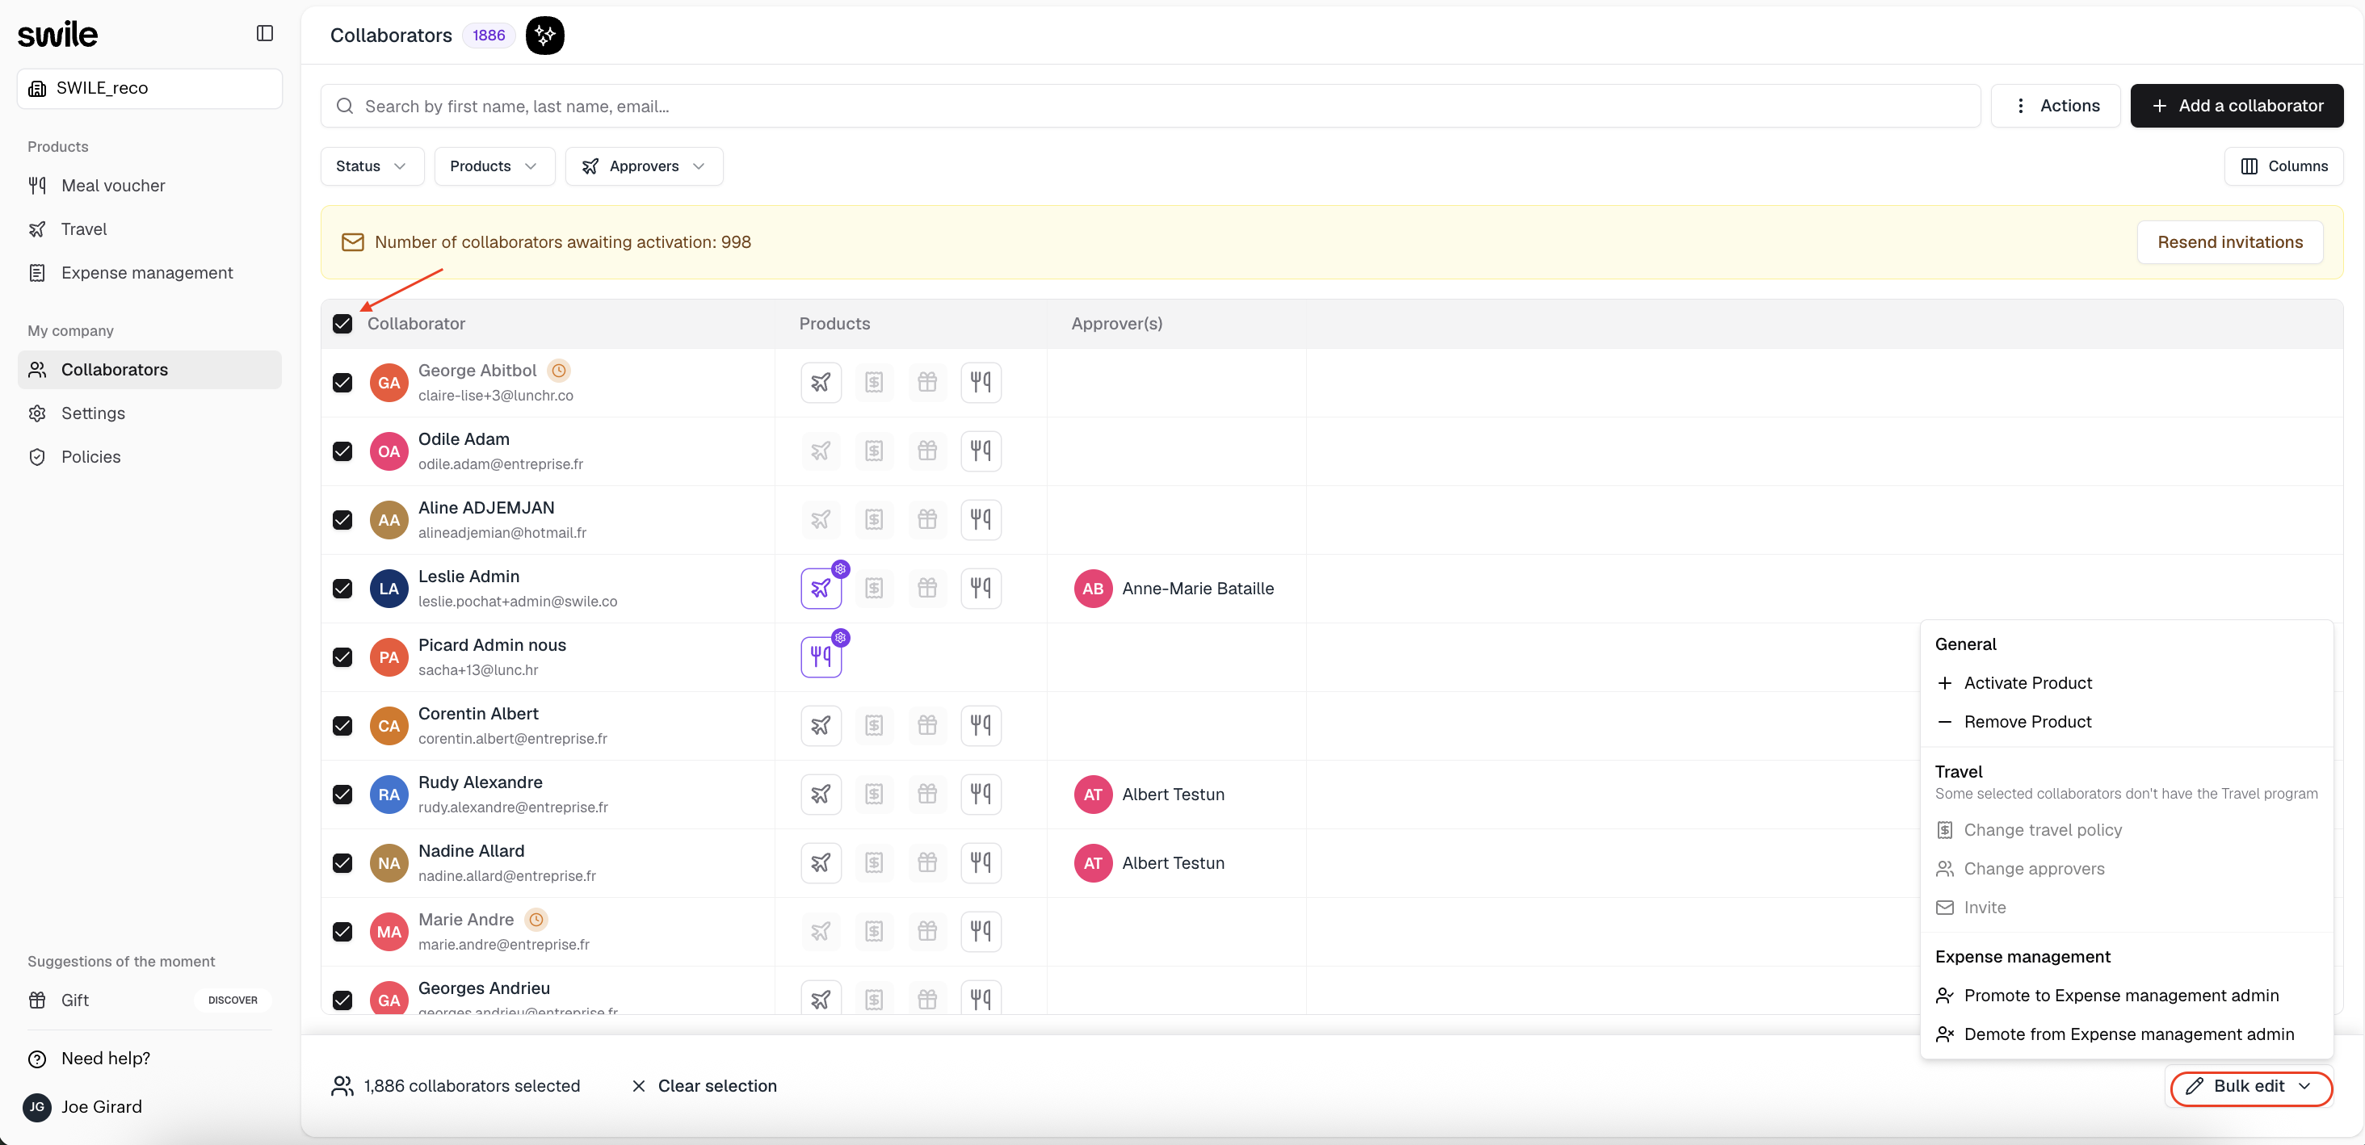Click the pending clock icon beside George Abitbol
This screenshot has width=2365, height=1145.
[x=558, y=370]
